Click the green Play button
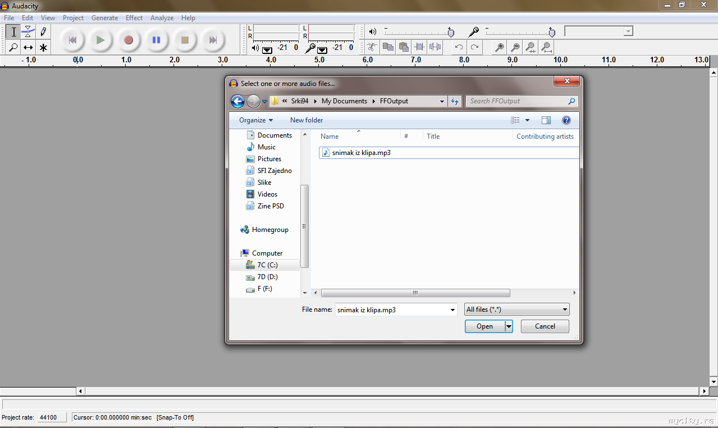The image size is (718, 428). pyautogui.click(x=100, y=40)
